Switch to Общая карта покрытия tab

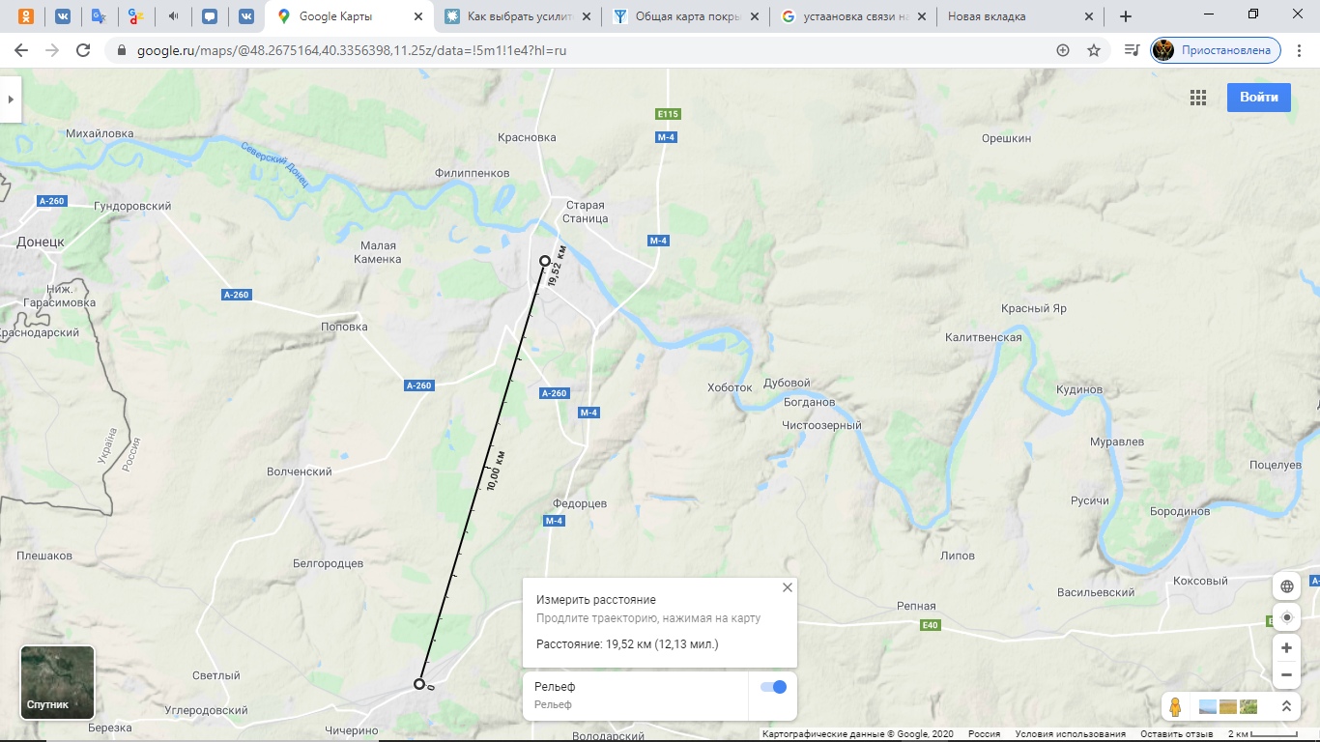(685, 16)
